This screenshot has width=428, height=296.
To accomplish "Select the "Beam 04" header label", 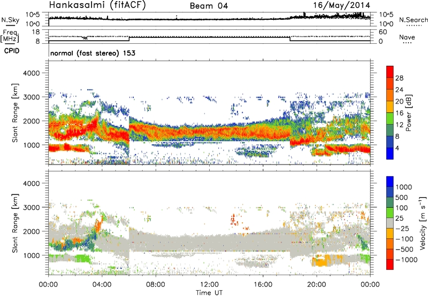I will coord(209,6).
